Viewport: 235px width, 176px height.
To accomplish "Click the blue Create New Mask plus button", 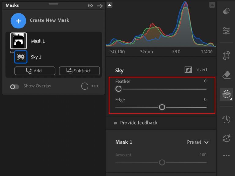I will click(18, 21).
